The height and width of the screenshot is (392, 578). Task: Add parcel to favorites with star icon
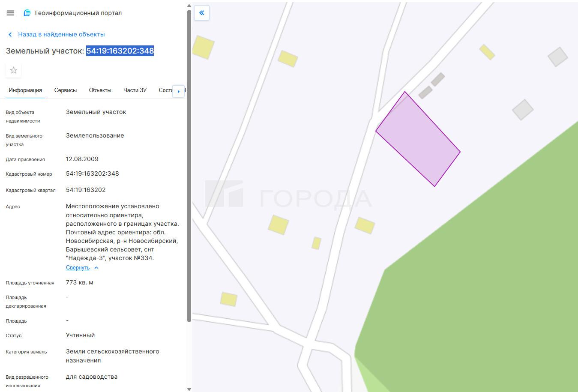[14, 70]
